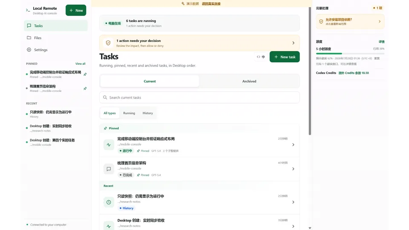The height and width of the screenshot is (230, 409).
Task: Click the shield icon in 允许安装项目依赖 card
Action: (x=321, y=21)
